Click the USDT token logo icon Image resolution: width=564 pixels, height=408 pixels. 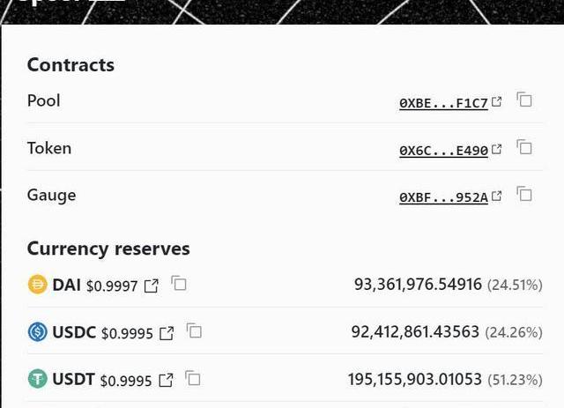[38, 380]
